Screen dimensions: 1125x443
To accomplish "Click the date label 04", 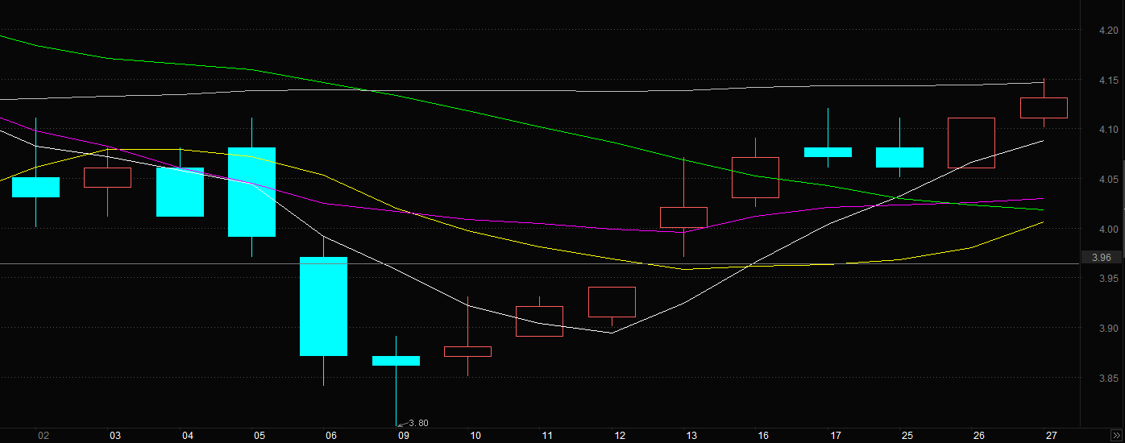I will click(188, 436).
